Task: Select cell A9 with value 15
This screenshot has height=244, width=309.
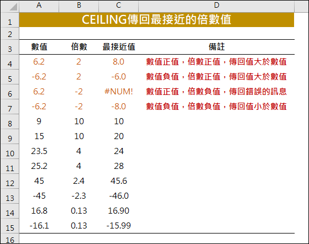Action: (39, 136)
